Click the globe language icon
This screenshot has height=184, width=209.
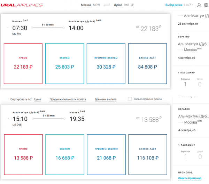[206, 5]
